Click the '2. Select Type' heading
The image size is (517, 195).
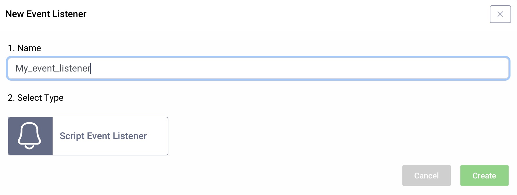pos(36,98)
